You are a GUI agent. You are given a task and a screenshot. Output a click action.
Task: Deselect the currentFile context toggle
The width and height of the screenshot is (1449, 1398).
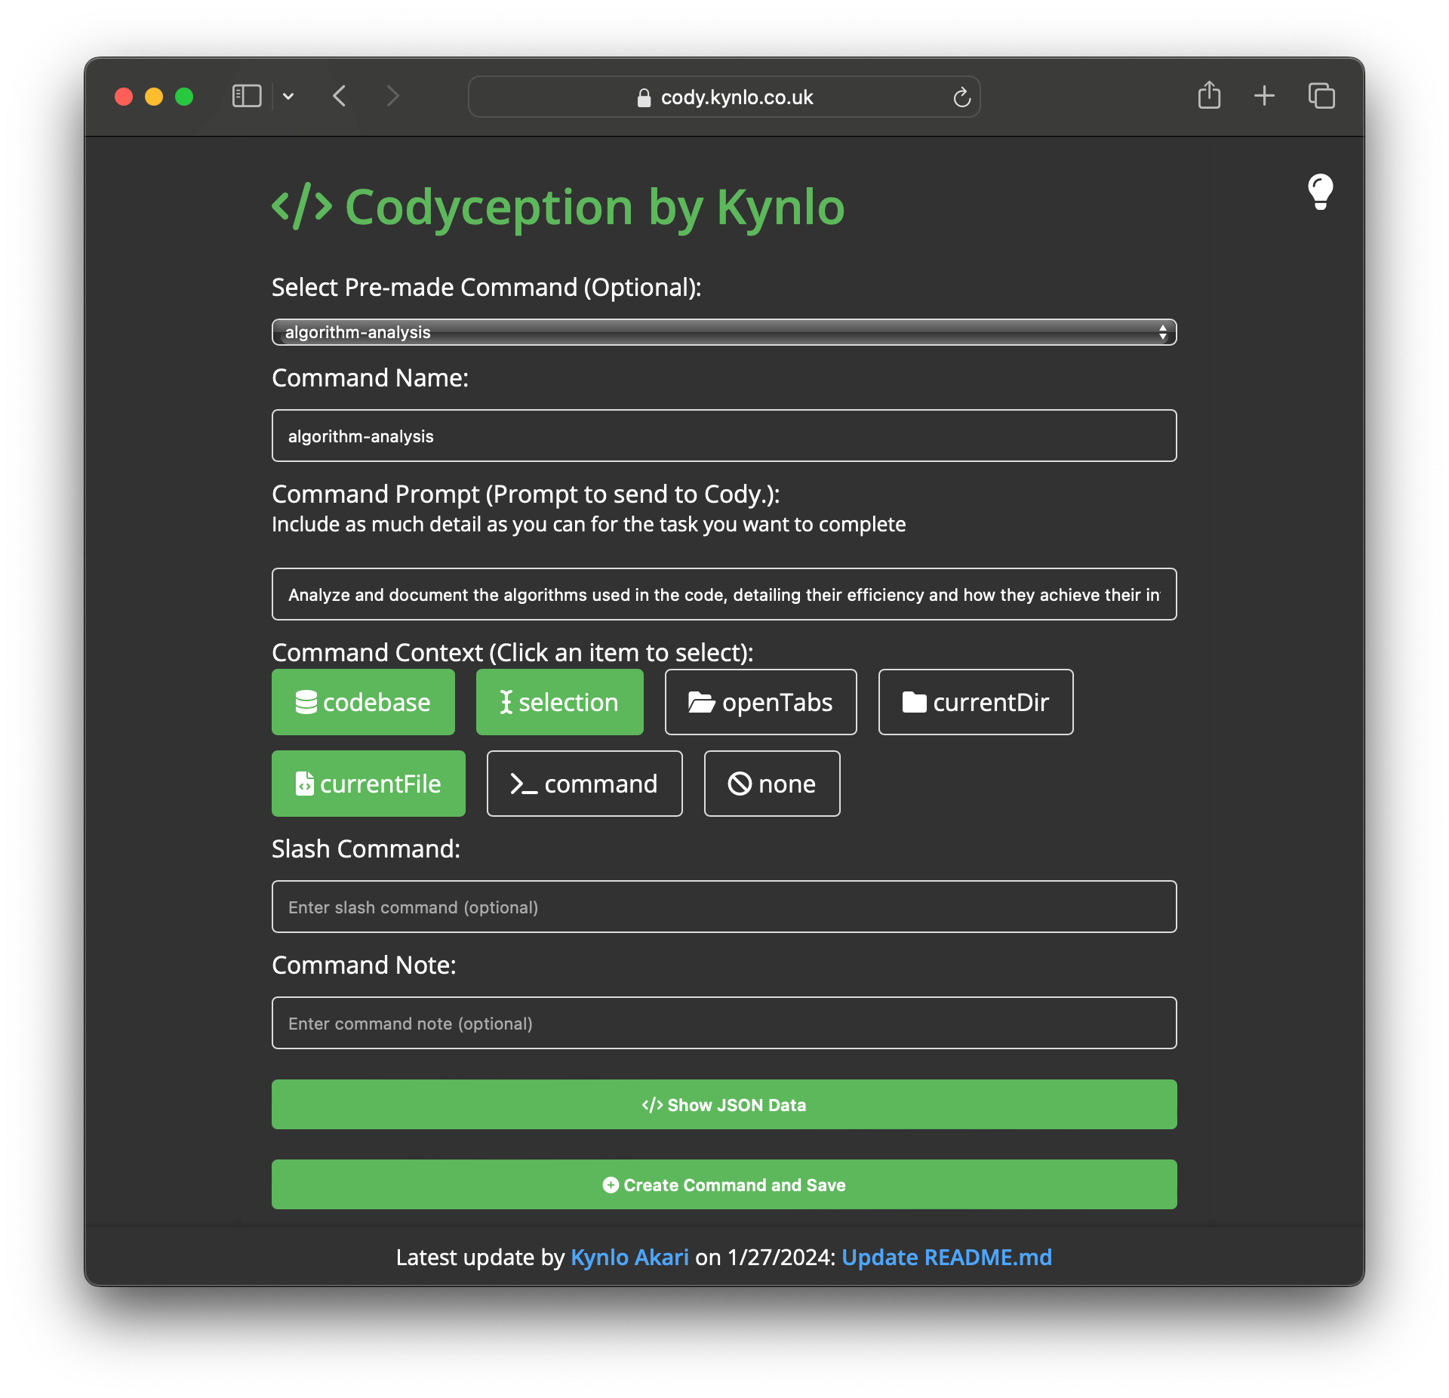tap(368, 784)
